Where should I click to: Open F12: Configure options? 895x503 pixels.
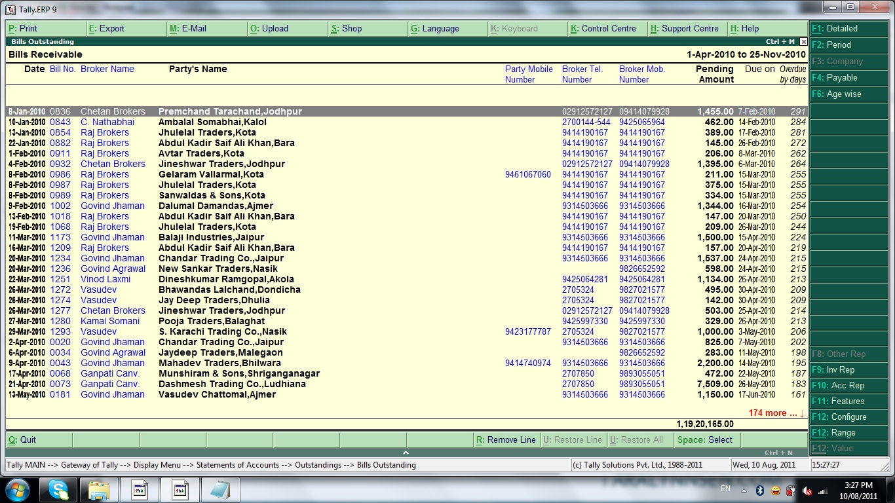849,417
